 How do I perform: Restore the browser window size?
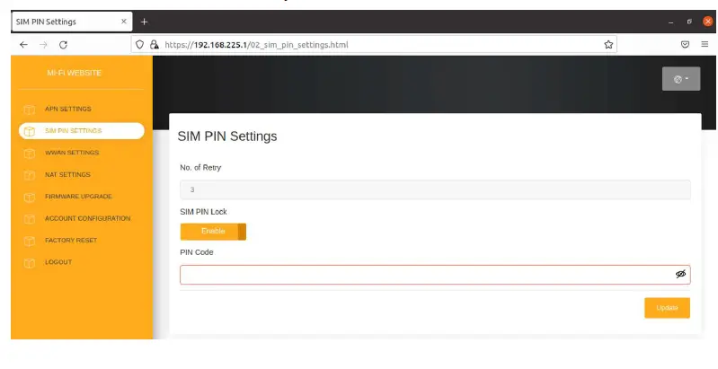coord(689,22)
